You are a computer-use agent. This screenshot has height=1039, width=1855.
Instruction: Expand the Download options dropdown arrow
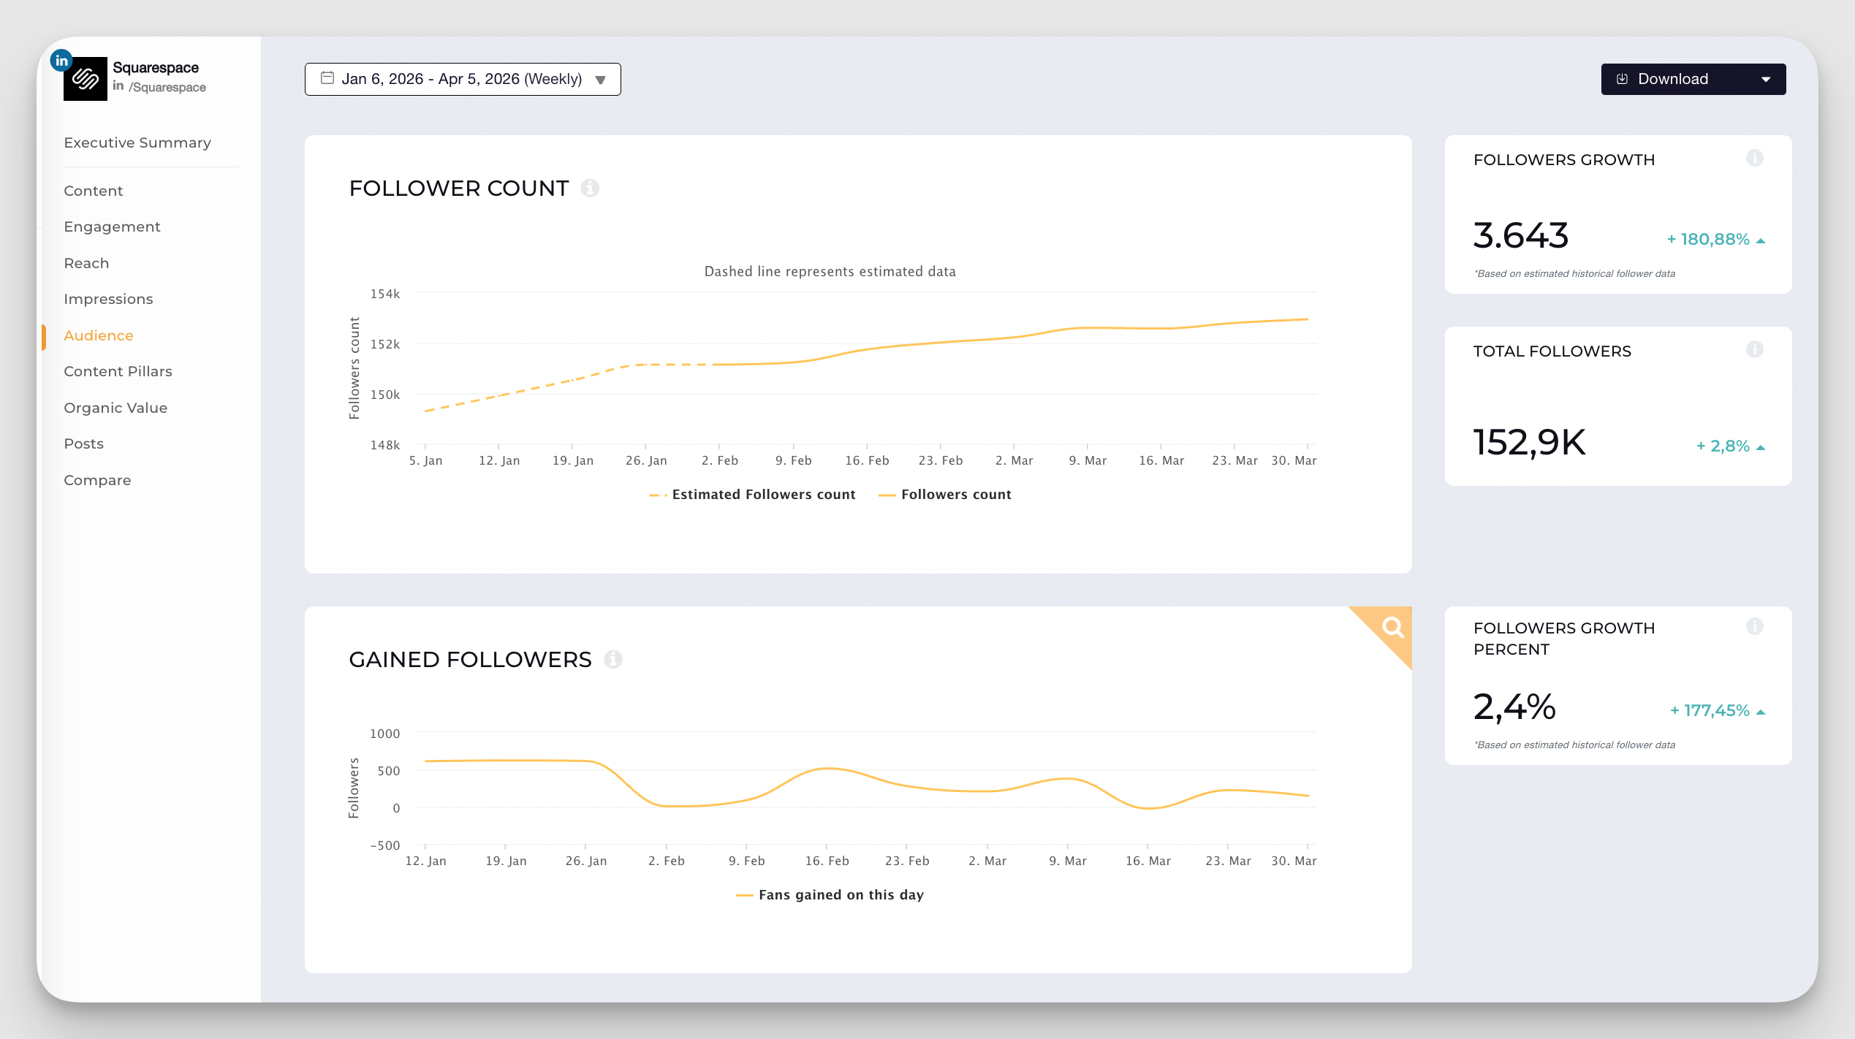point(1767,78)
